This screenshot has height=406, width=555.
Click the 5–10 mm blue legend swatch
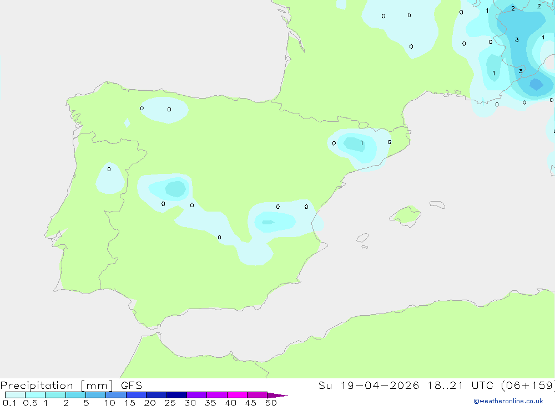[x=95, y=395]
